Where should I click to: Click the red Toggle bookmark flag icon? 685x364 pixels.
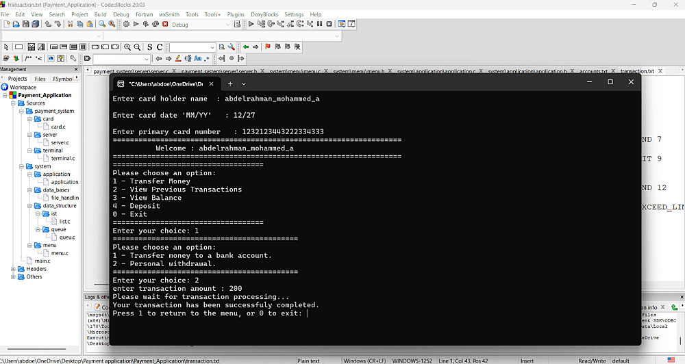[268, 47]
